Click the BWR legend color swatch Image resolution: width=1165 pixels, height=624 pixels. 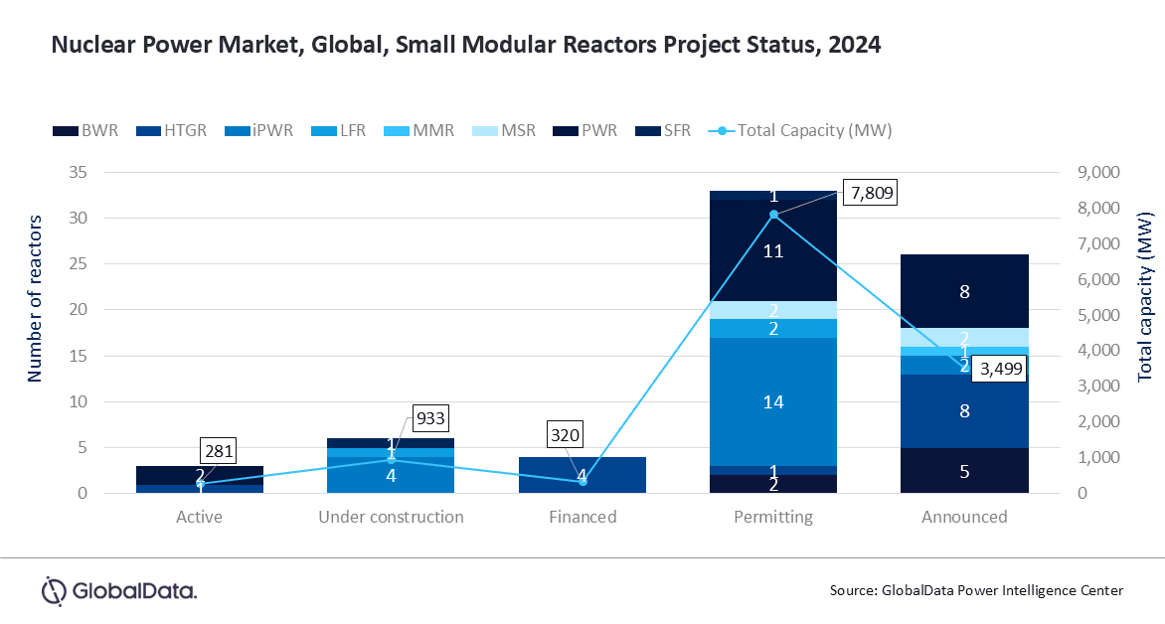(x=65, y=130)
